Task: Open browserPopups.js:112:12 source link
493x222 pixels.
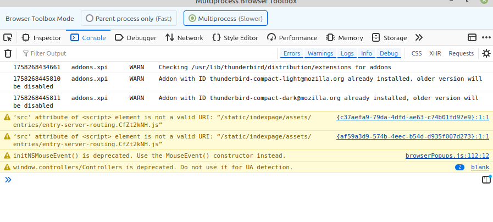Action: (447, 156)
